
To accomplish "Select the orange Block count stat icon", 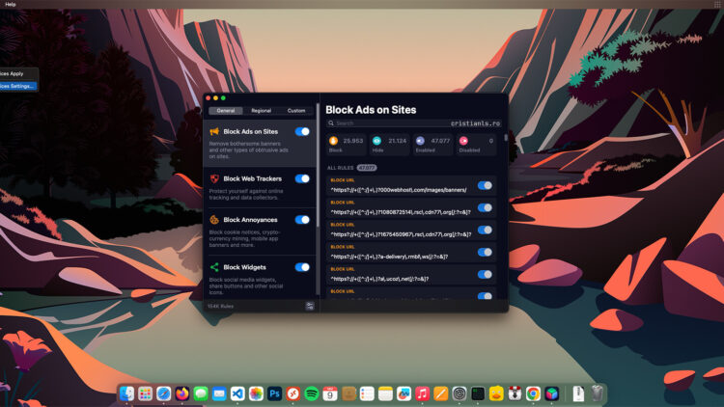I will coord(335,141).
